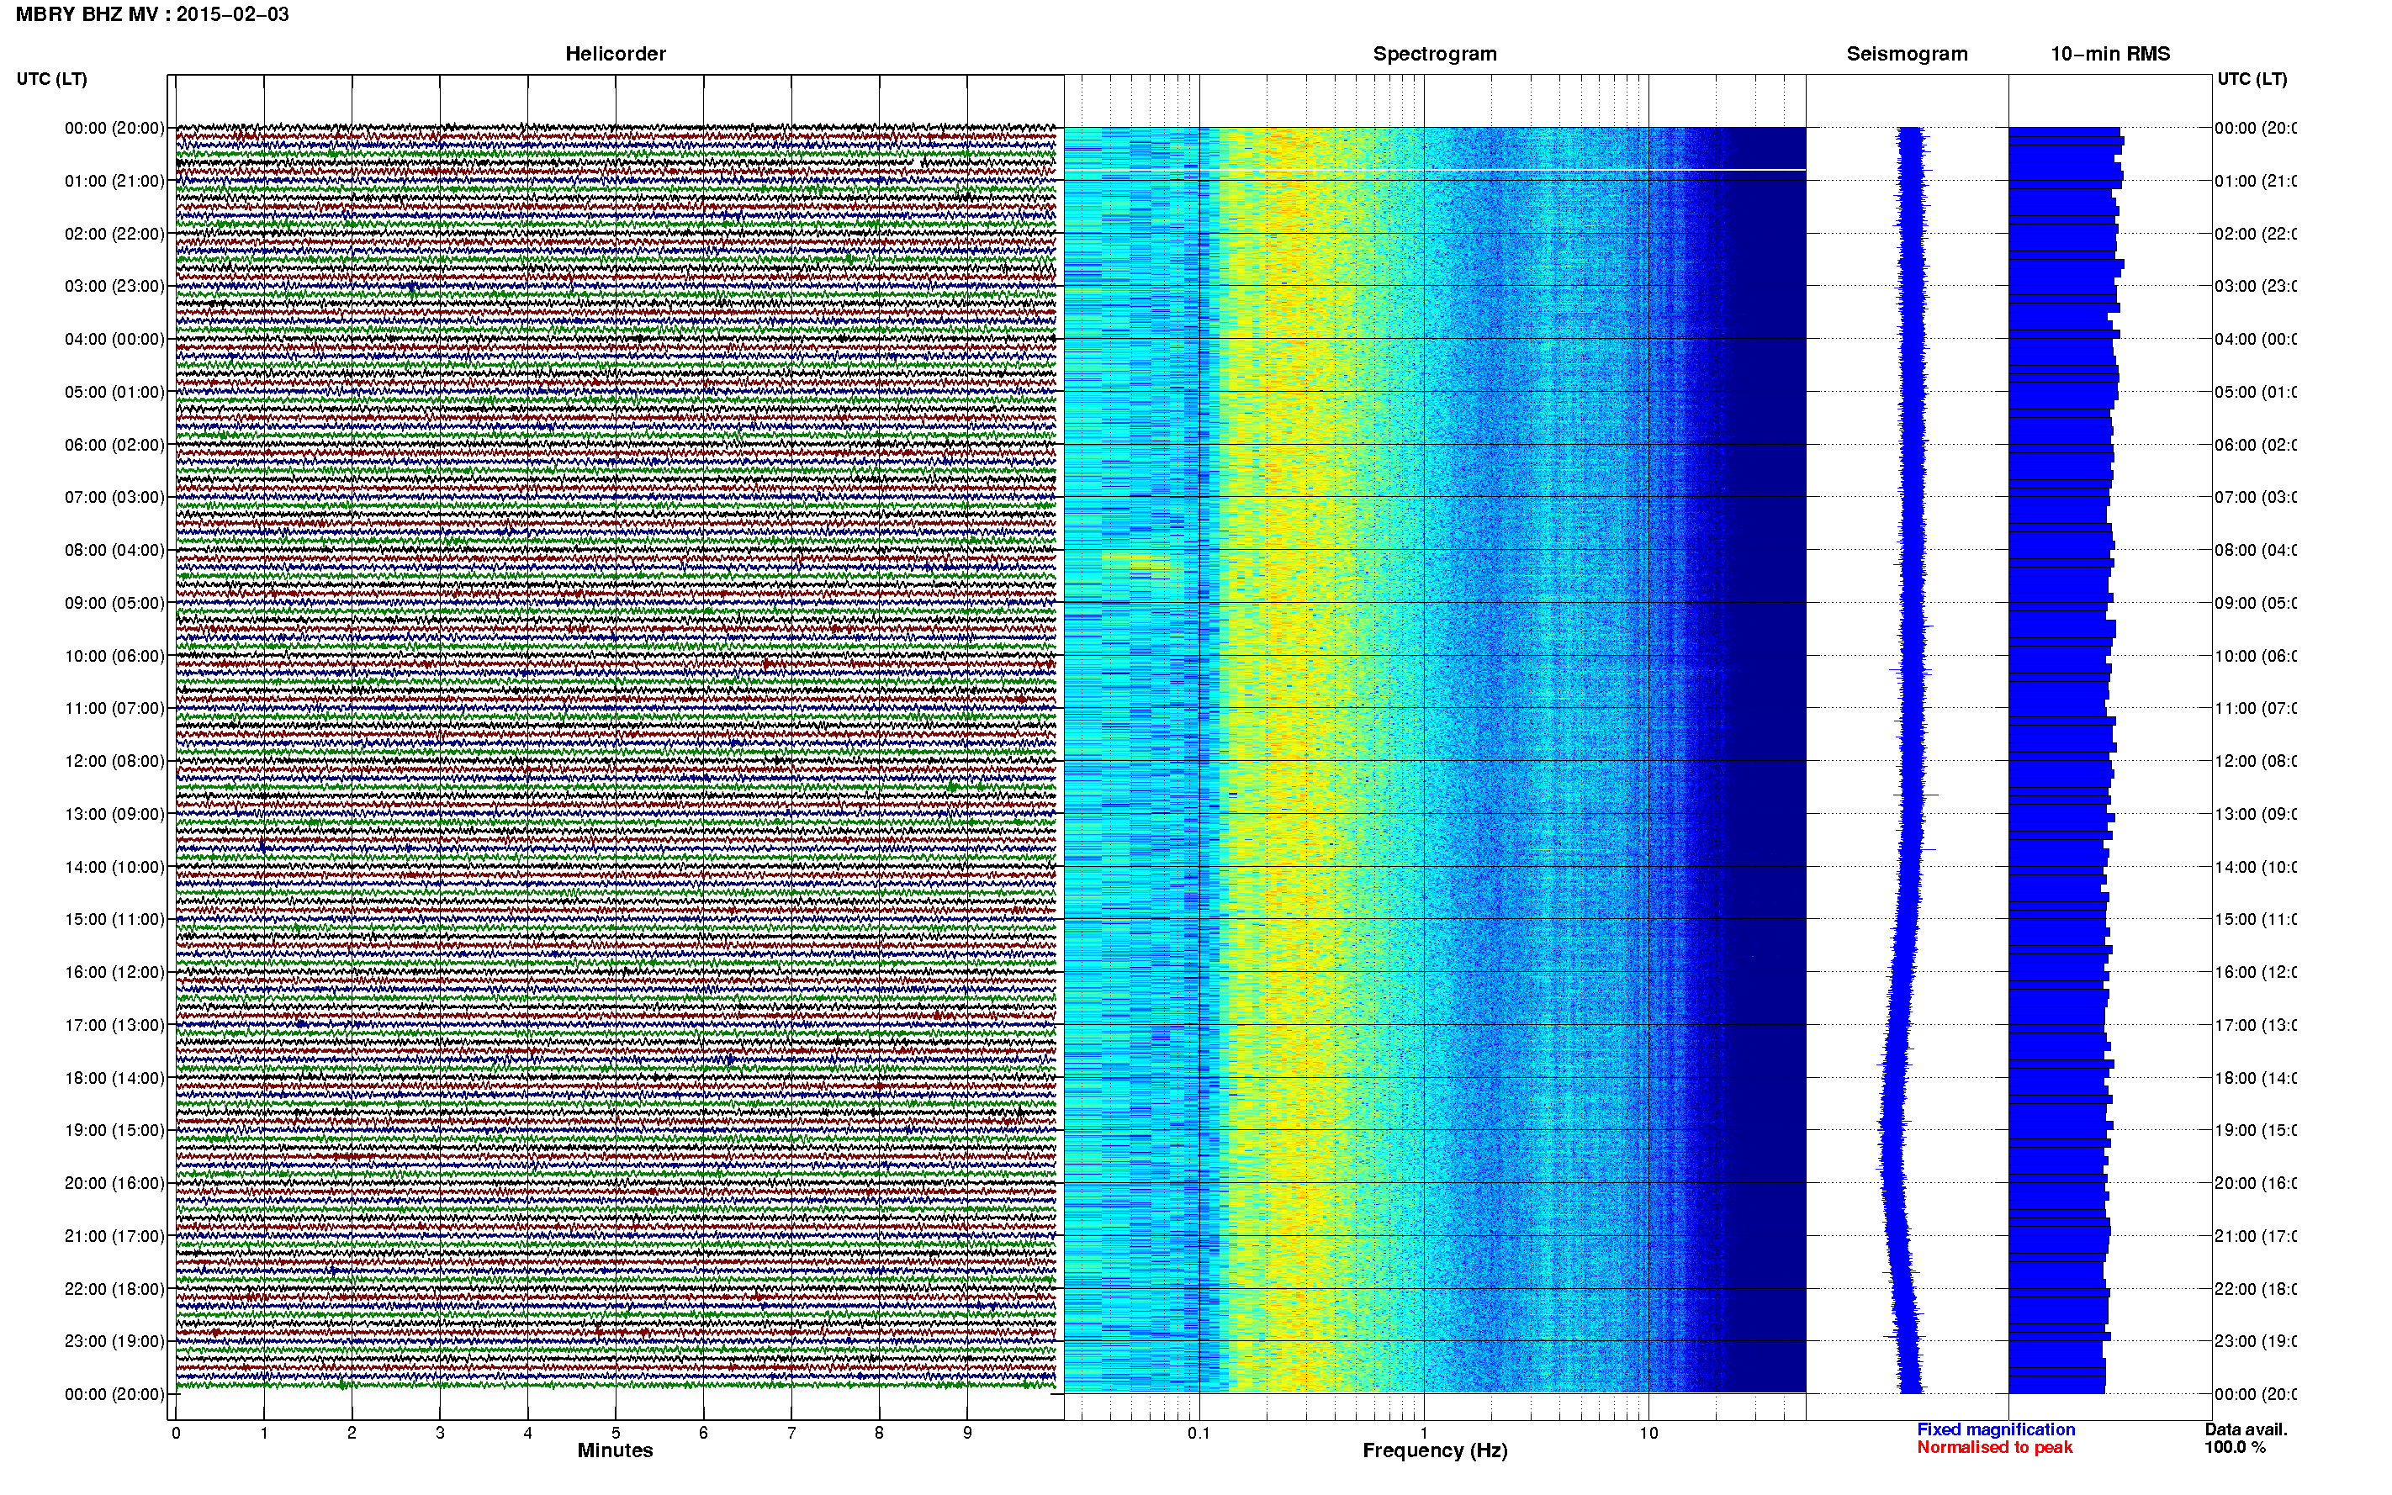Click left axis time label 23:00 (19:00)

pyautogui.click(x=114, y=1342)
